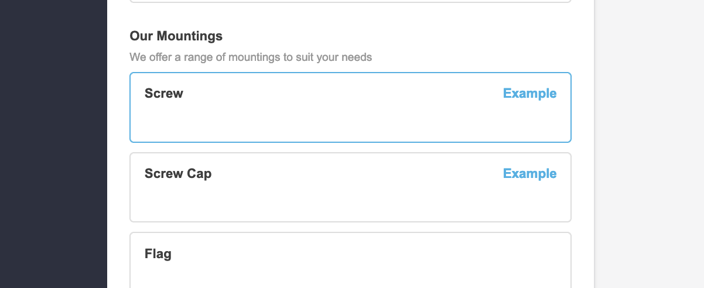Click the word 'Cap' in Screw Cap
Screen dimensions: 704x288
click(199, 174)
